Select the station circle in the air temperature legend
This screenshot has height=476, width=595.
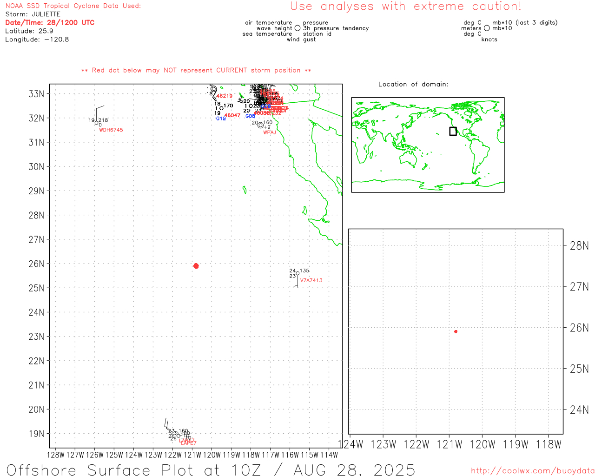tap(297, 28)
